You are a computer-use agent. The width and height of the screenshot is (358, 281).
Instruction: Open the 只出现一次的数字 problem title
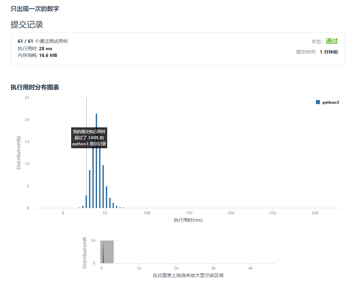click(35, 9)
